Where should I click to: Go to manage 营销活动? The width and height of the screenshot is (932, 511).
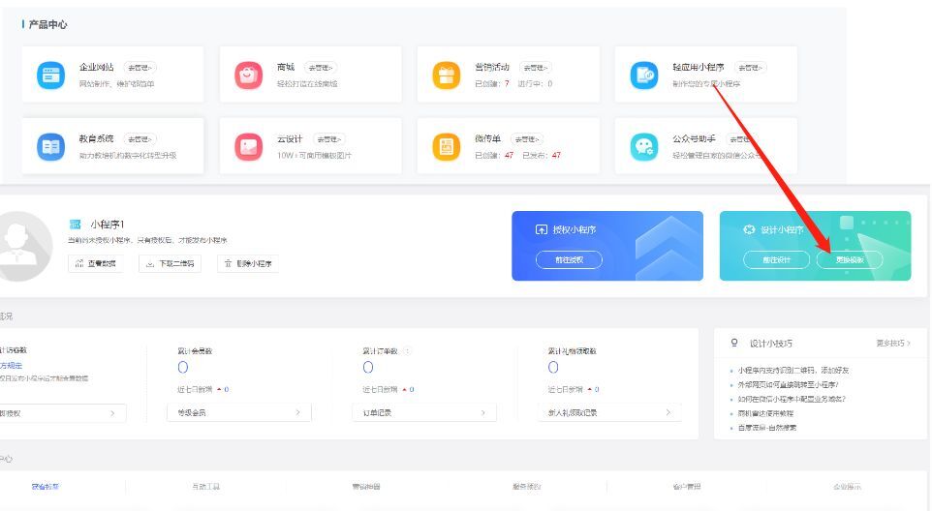535,68
